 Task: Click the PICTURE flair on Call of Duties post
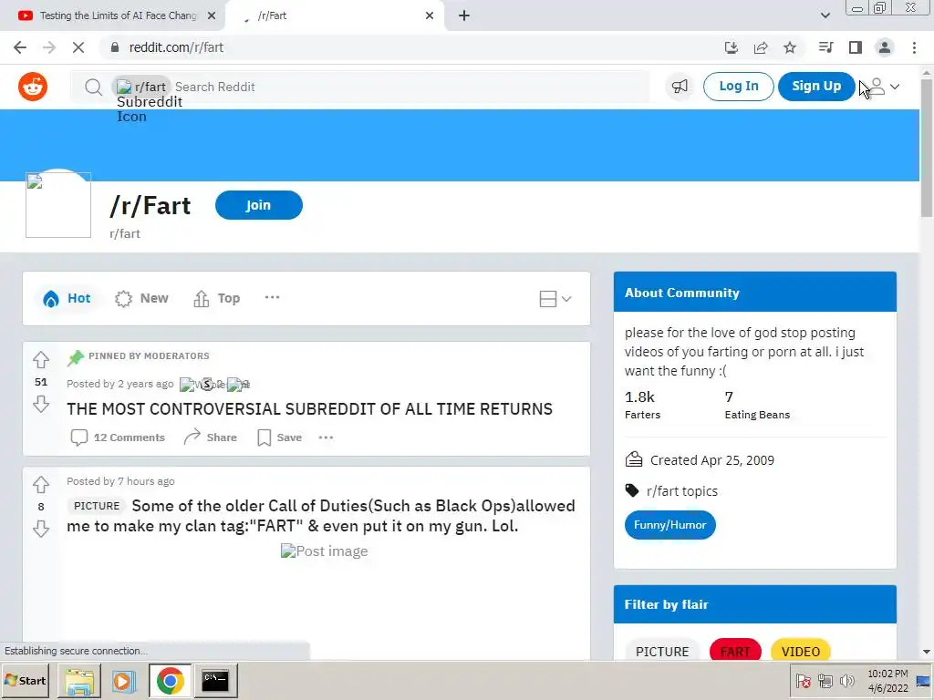coord(97,506)
